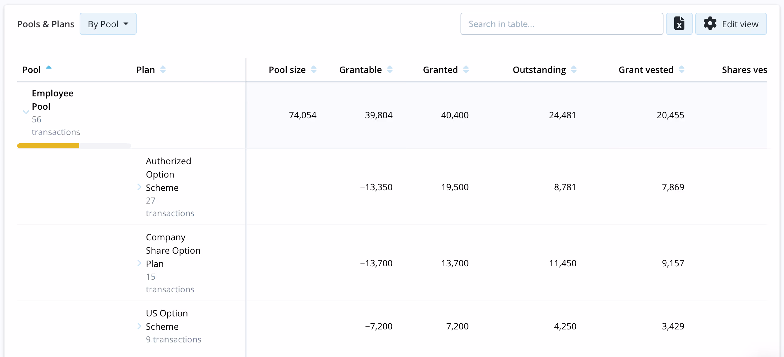Collapse the Employee Pool row chevron
784x357 pixels.
pyautogui.click(x=26, y=112)
